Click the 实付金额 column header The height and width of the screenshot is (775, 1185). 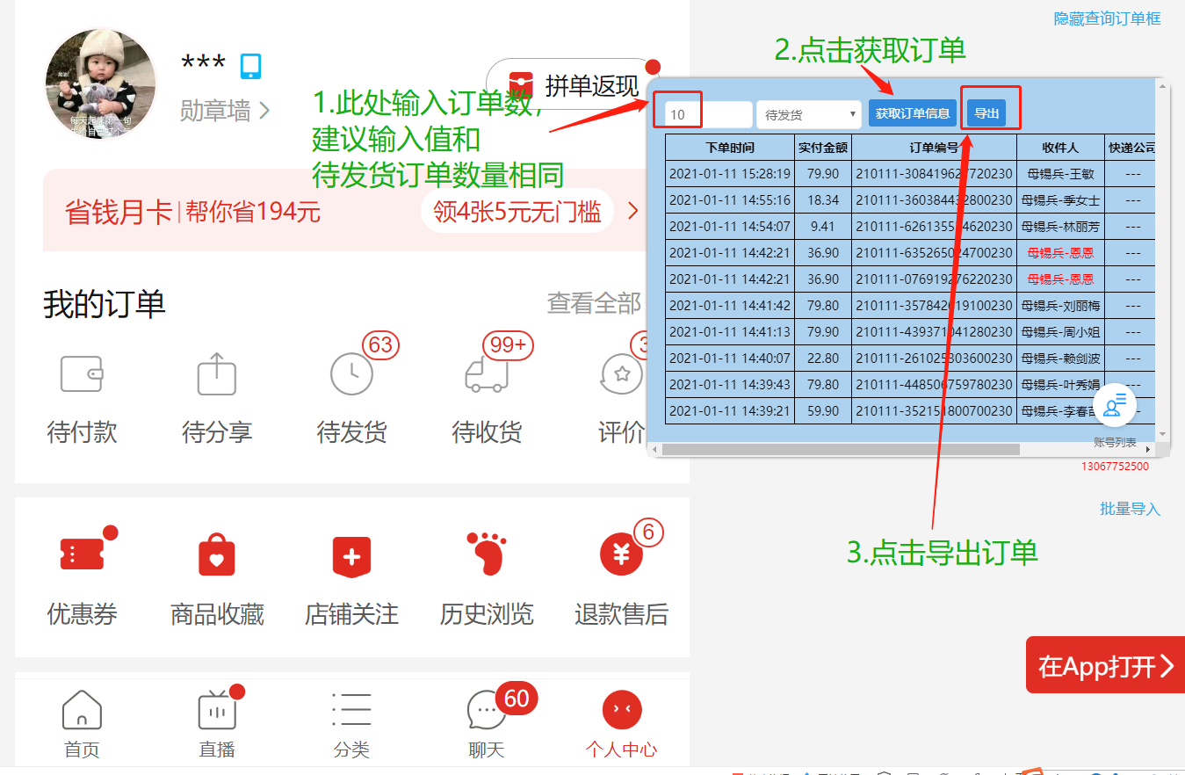tap(823, 148)
